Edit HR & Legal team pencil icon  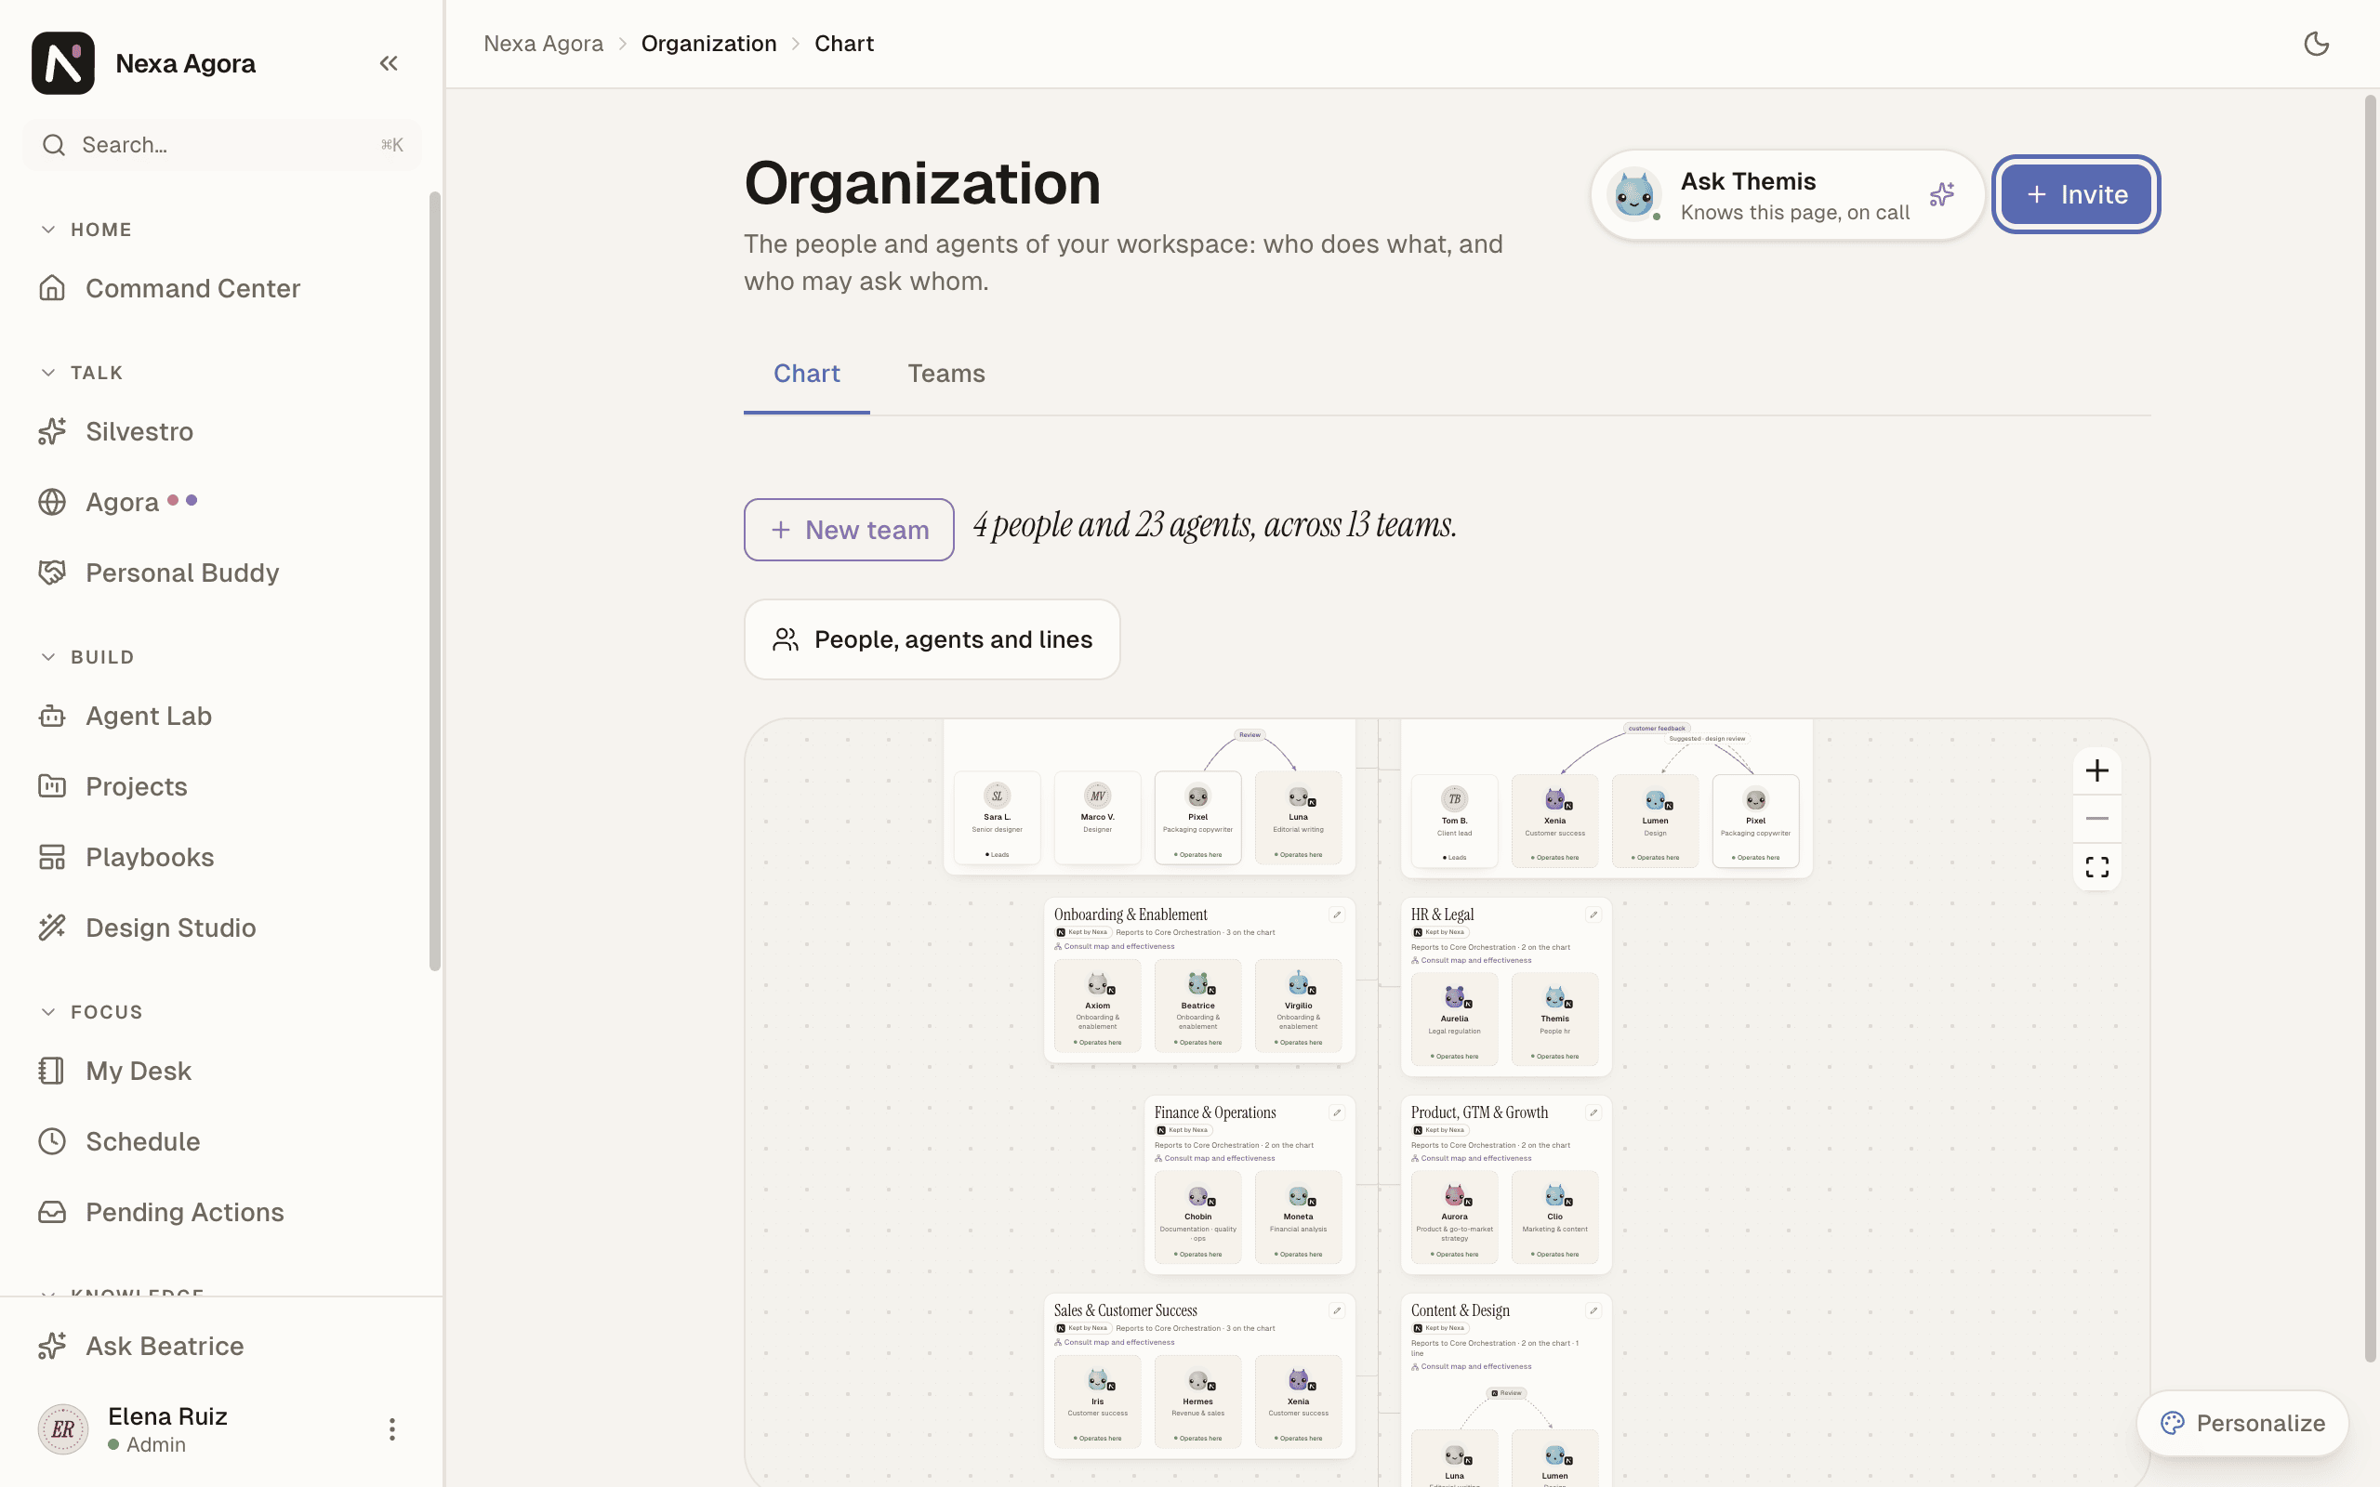click(1593, 915)
